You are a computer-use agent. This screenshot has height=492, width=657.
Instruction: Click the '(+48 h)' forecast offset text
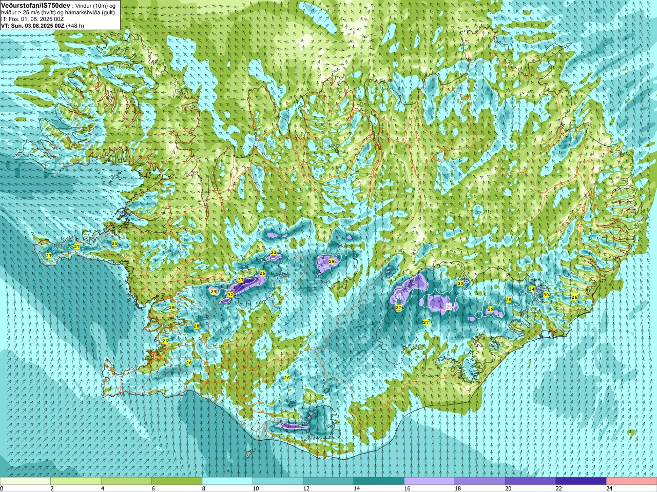(75, 25)
